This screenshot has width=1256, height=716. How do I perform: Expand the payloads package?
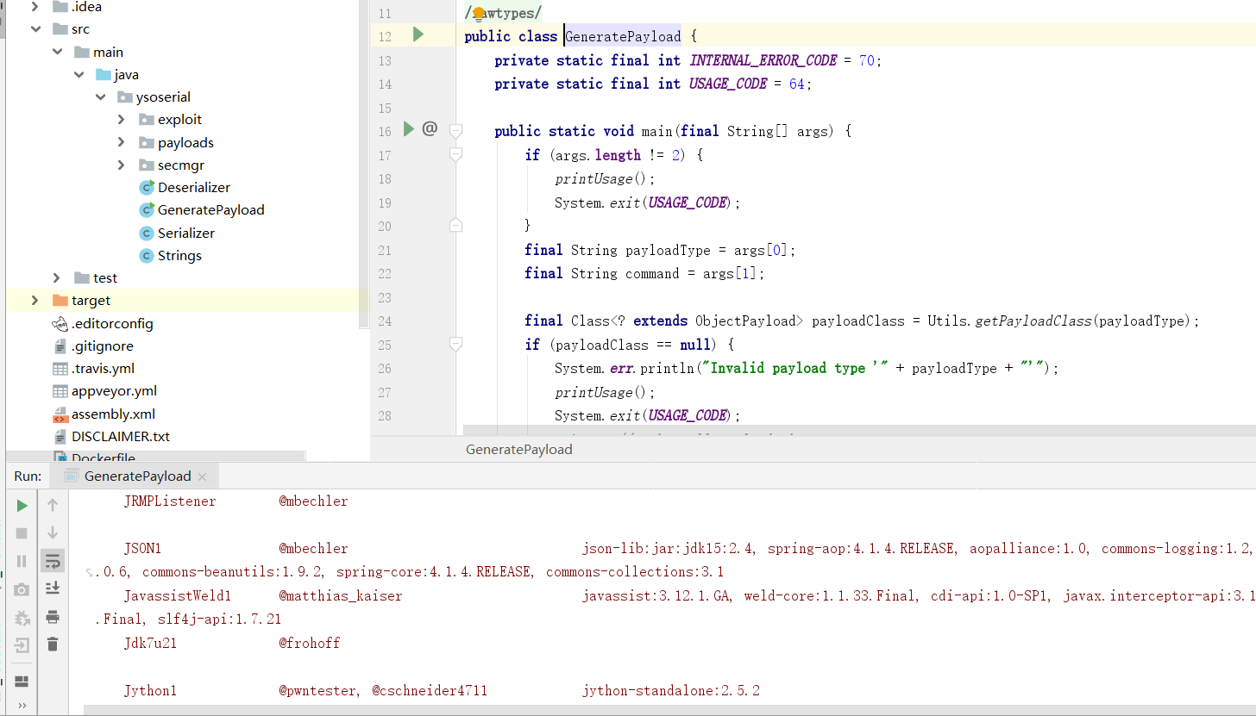(122, 143)
